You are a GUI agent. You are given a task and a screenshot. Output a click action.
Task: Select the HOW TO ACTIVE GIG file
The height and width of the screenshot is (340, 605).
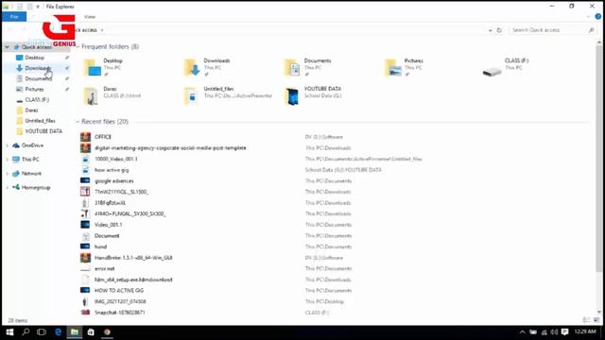pyautogui.click(x=119, y=291)
